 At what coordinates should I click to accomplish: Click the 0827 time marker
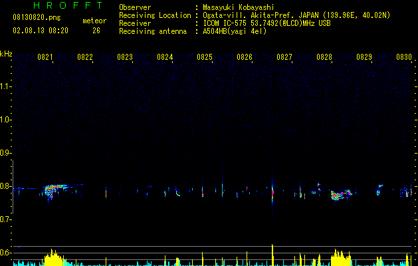[284, 57]
